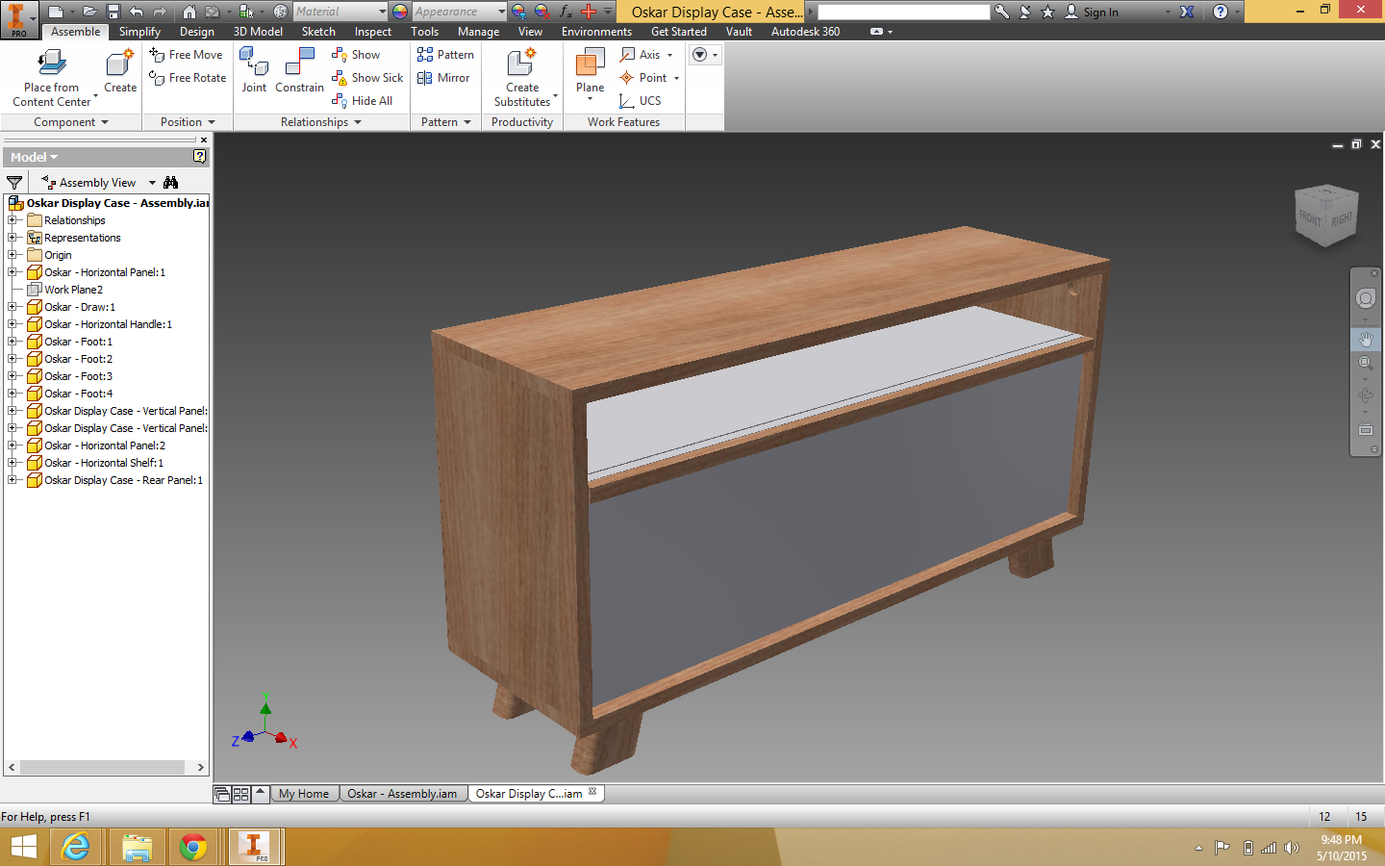Open the Oskar - Assembly.iam document tab

(402, 794)
